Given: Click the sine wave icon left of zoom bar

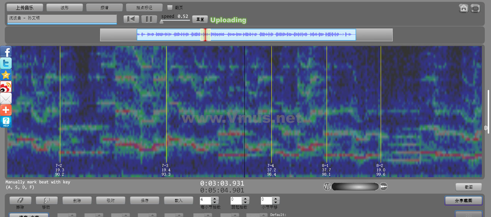Looking at the screenshot, I should [327, 187].
